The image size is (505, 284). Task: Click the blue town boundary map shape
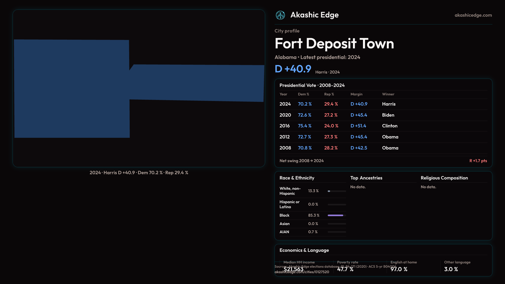click(x=72, y=89)
